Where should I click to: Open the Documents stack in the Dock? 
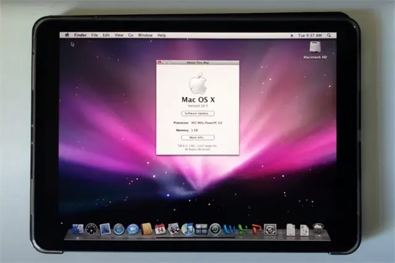coord(291,230)
